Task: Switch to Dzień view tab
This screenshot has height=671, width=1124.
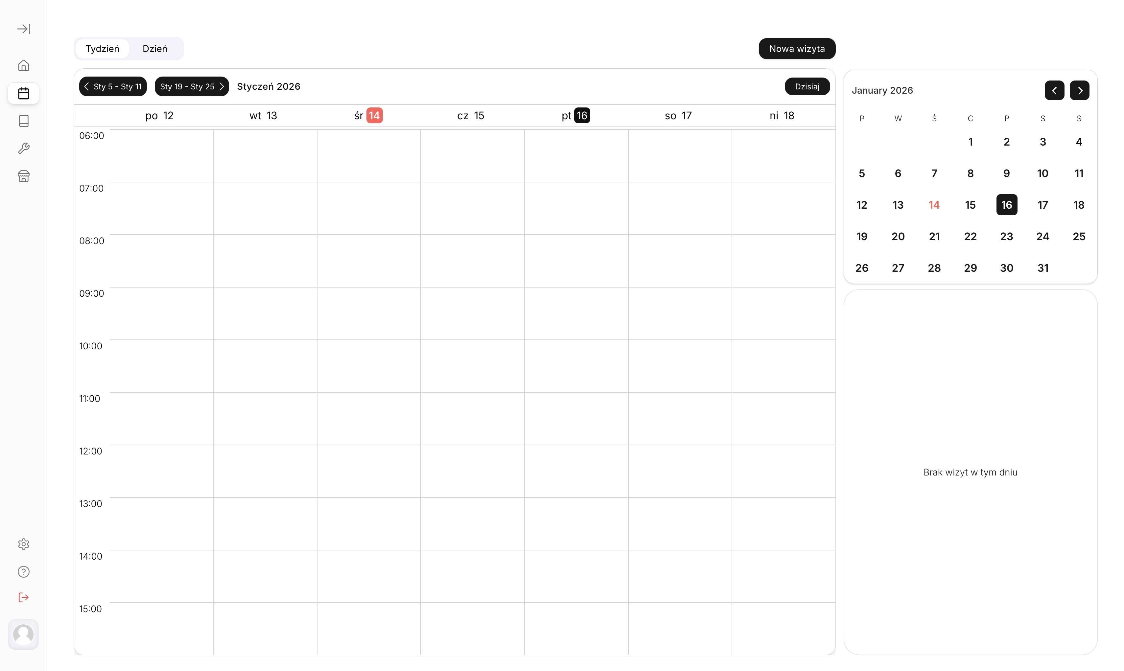Action: (x=154, y=49)
